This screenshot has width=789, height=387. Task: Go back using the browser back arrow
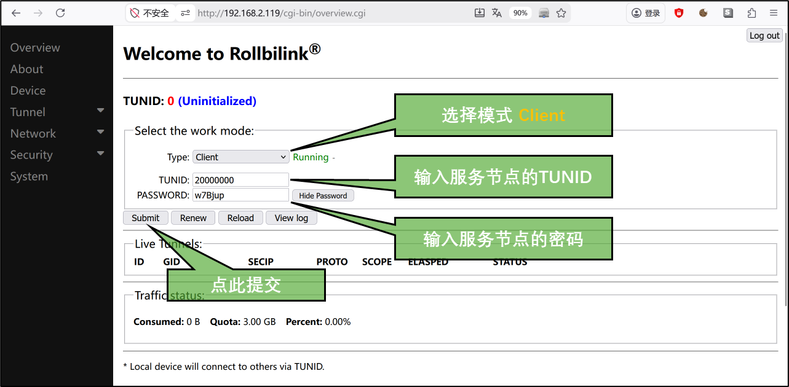coord(16,13)
